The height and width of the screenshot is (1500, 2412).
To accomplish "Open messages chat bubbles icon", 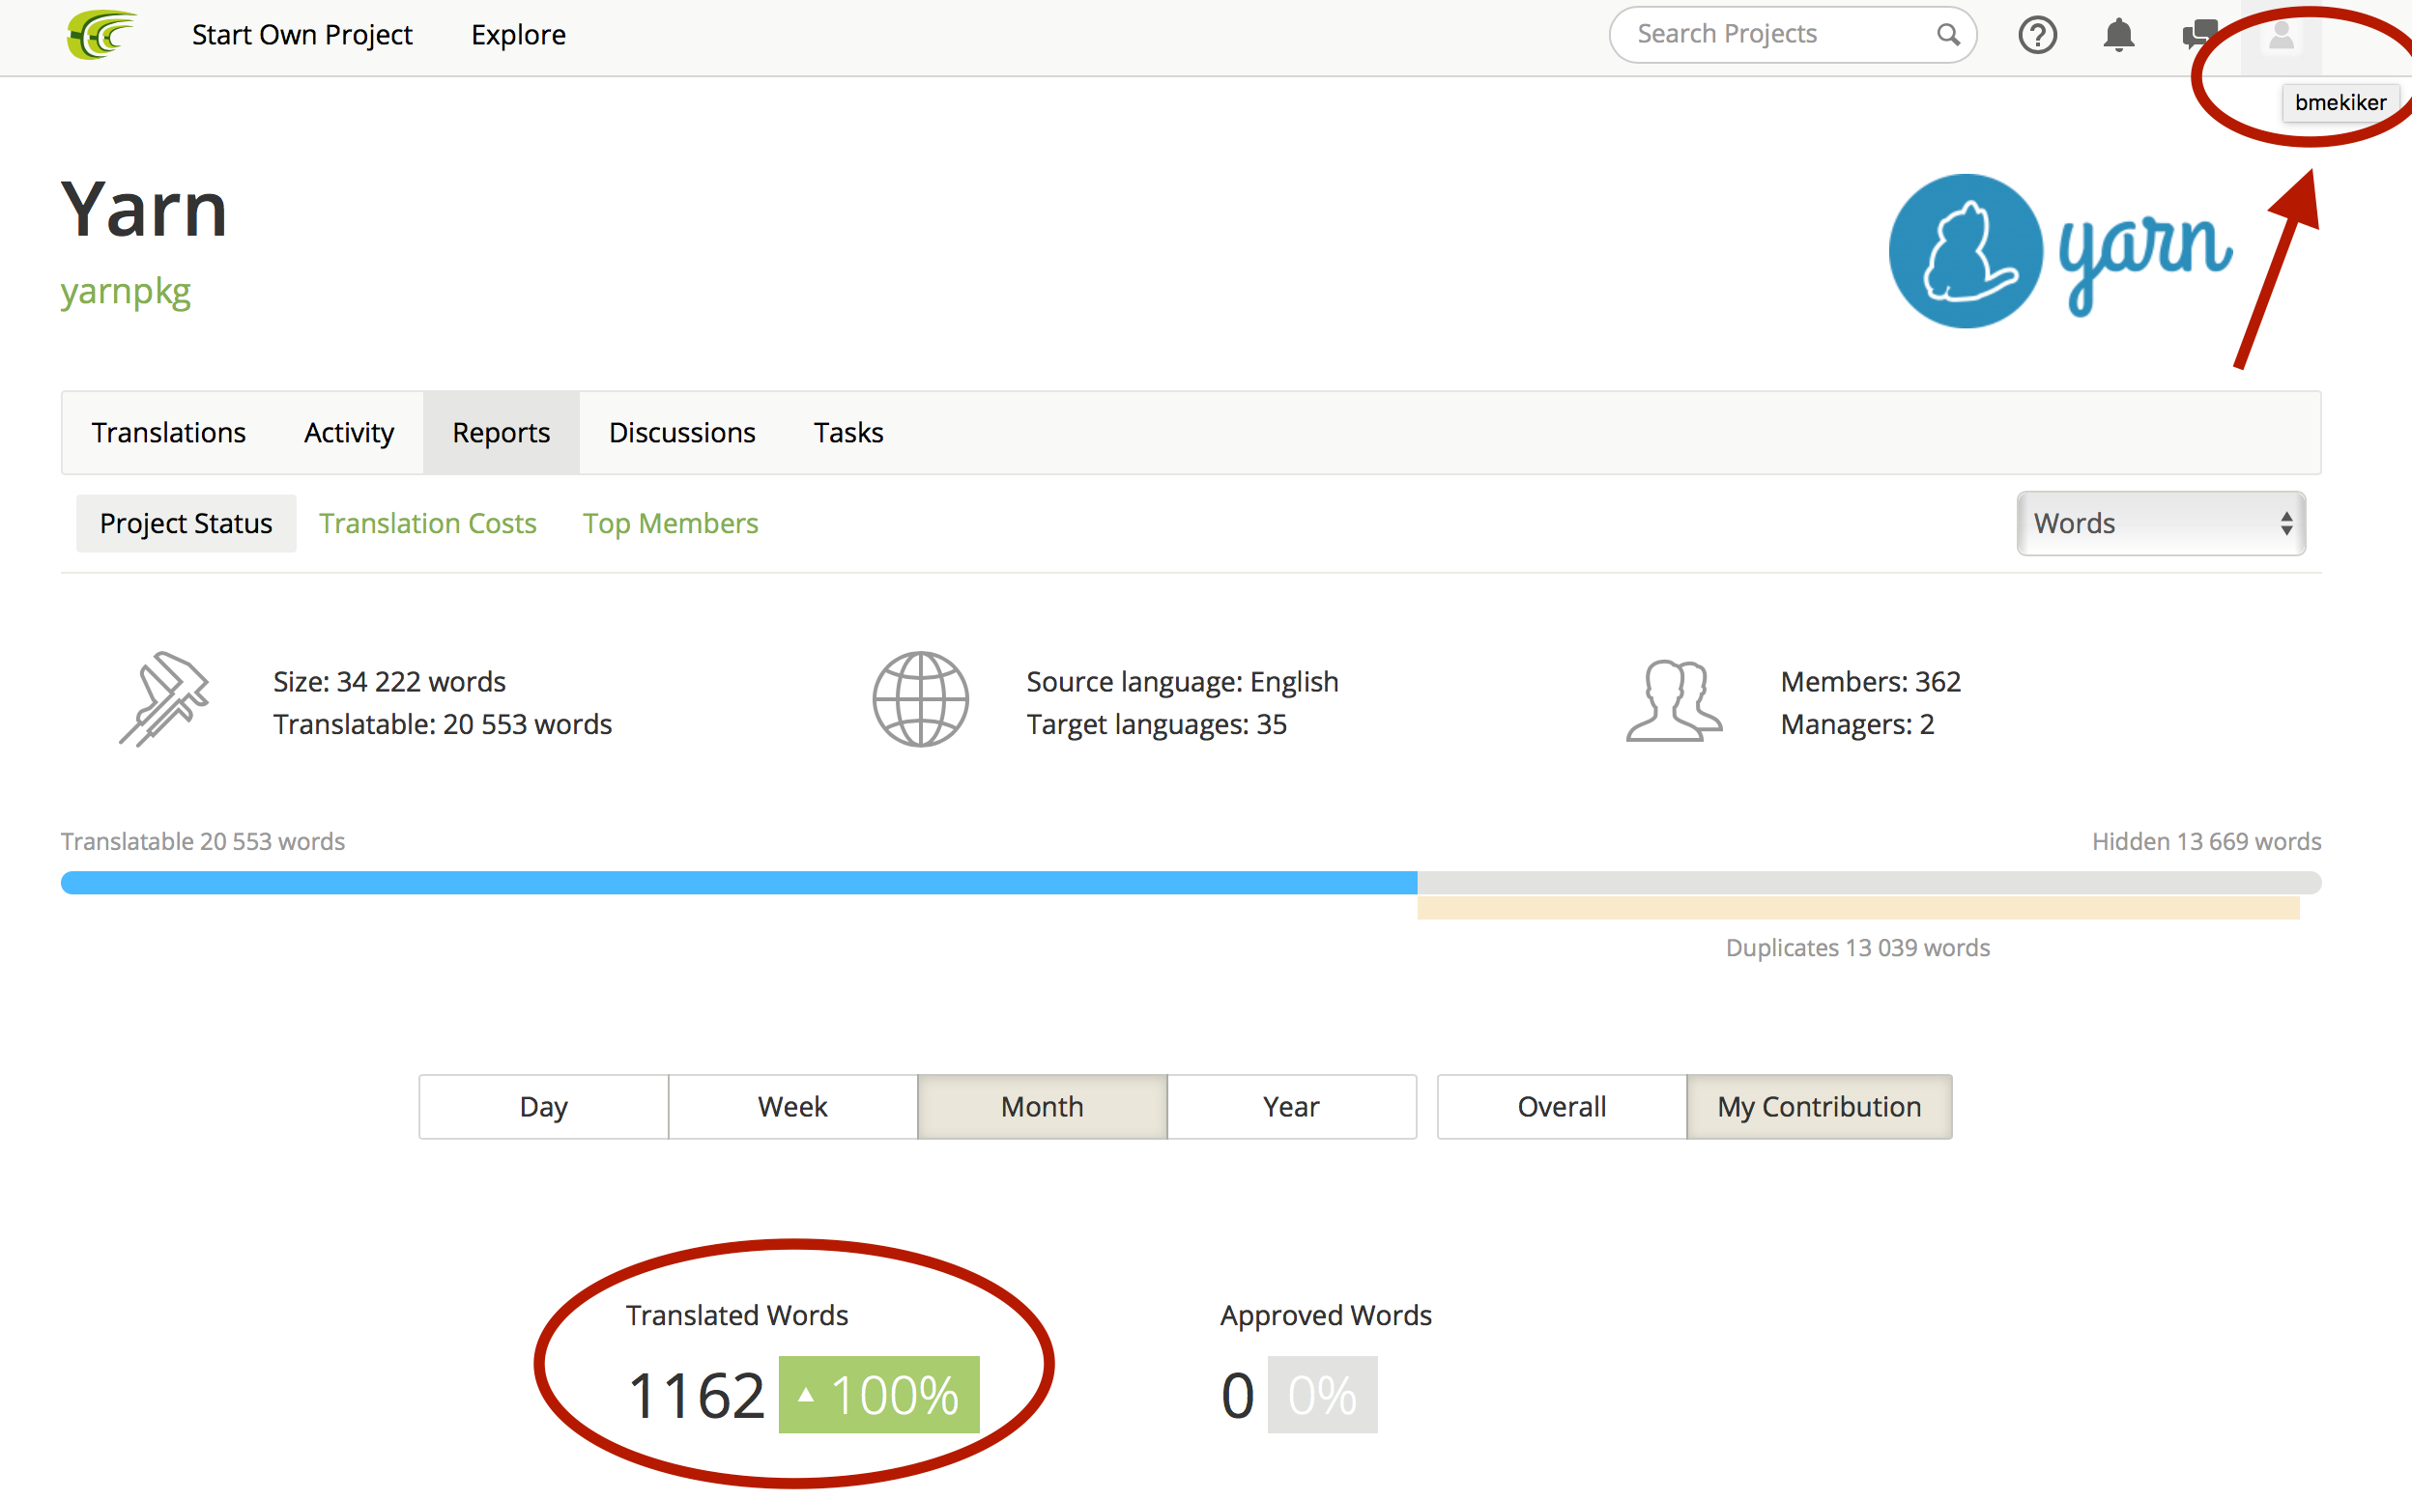I will pos(2199,35).
